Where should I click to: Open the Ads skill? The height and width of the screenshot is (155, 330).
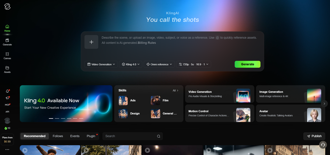pyautogui.click(x=127, y=101)
